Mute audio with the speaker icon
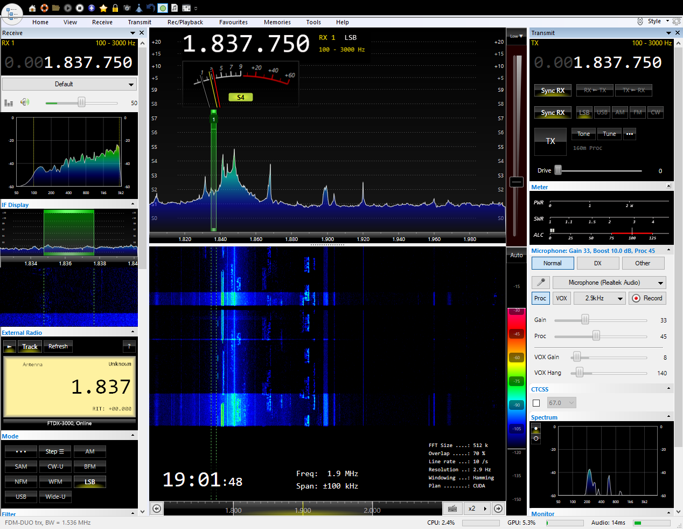 (25, 102)
